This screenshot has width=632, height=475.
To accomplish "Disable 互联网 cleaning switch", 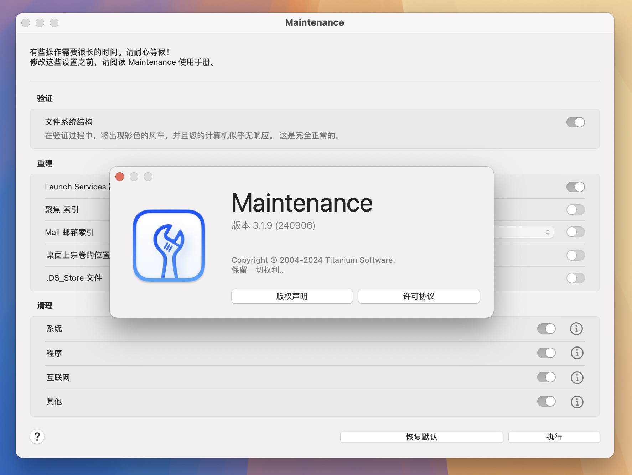I will click(x=546, y=377).
